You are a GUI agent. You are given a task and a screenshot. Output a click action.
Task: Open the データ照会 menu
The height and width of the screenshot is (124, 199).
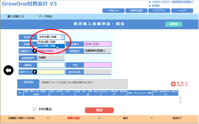(x=46, y=17)
